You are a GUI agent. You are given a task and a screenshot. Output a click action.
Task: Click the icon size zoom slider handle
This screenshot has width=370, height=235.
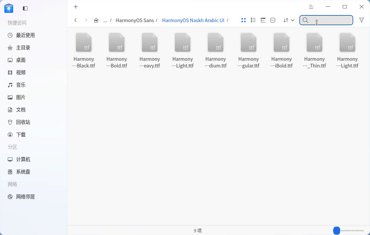coord(336,231)
